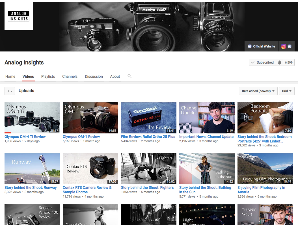298x225 pixels.
Task: Click the Contax RTS Review thumbnail
Action: click(x=90, y=169)
